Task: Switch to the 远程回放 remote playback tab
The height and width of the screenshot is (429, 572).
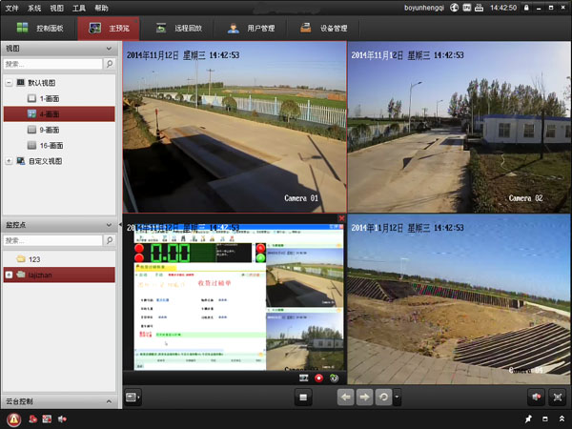Action: point(178,29)
